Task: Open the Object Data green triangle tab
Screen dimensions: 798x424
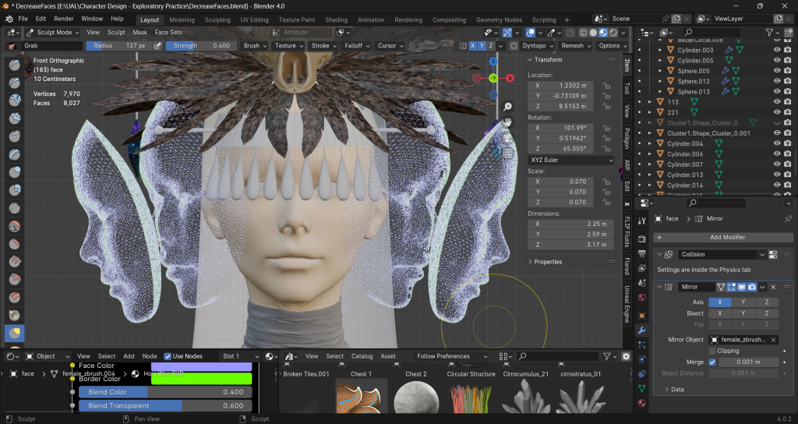Action: 642,388
